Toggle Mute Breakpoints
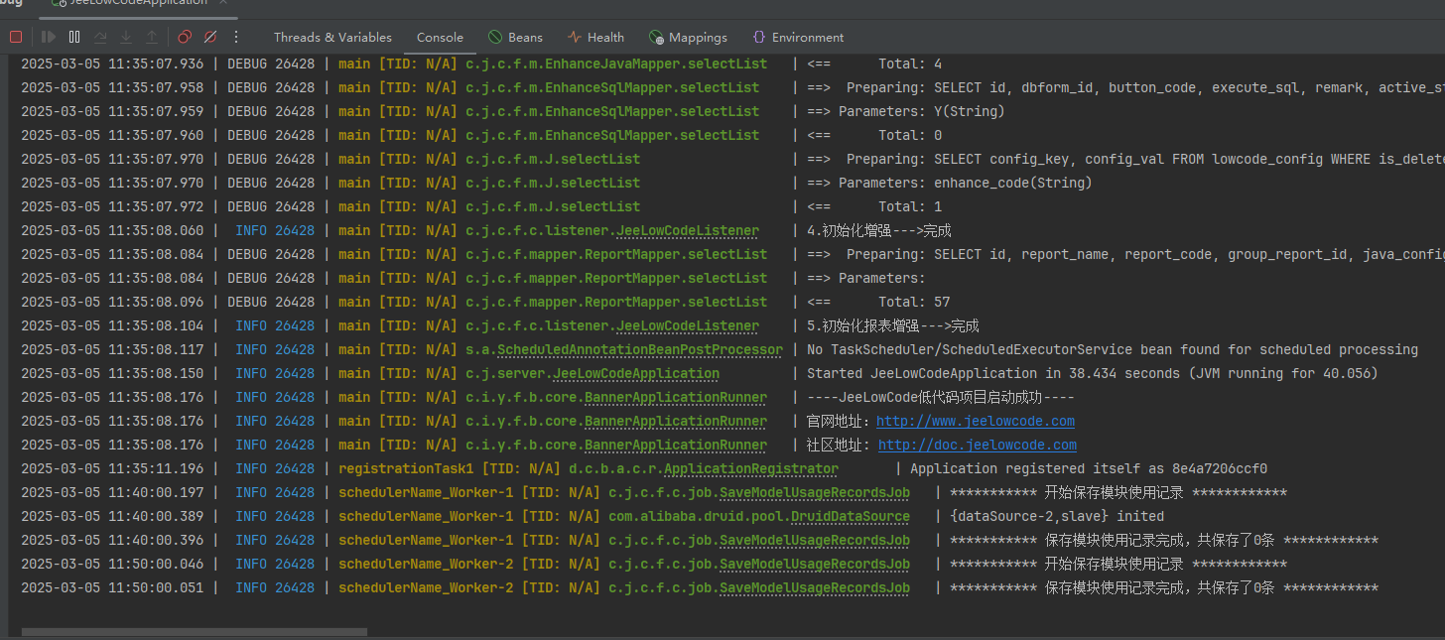The image size is (1445, 640). [x=210, y=37]
